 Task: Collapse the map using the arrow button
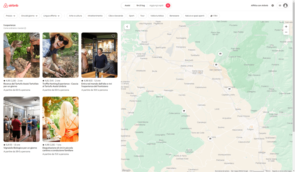127,27
